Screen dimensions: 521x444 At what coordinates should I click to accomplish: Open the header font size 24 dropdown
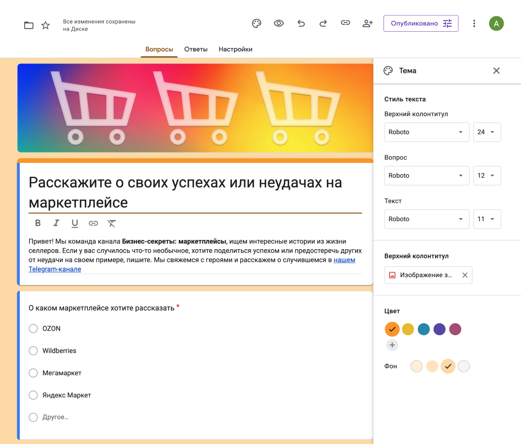click(x=487, y=132)
